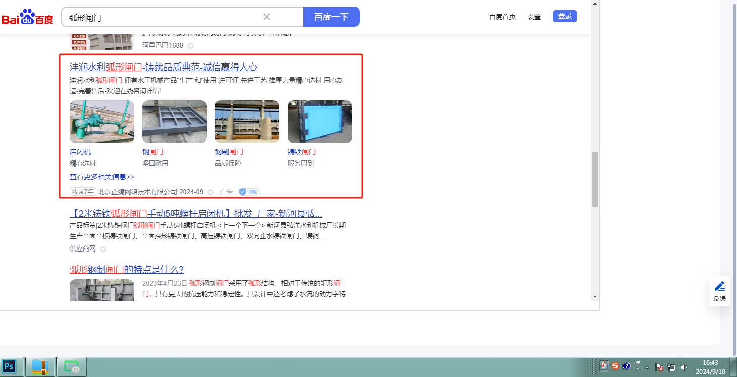The width and height of the screenshot is (737, 377).
Task: Click the 广告 ad label
Action: 226,192
